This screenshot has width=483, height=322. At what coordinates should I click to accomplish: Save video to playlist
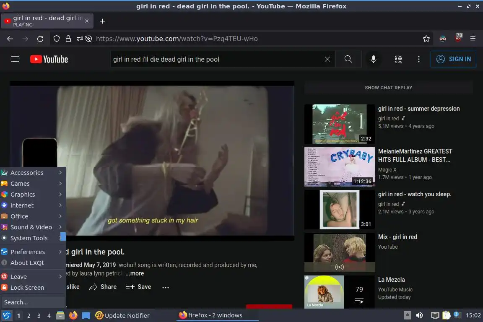click(x=138, y=287)
